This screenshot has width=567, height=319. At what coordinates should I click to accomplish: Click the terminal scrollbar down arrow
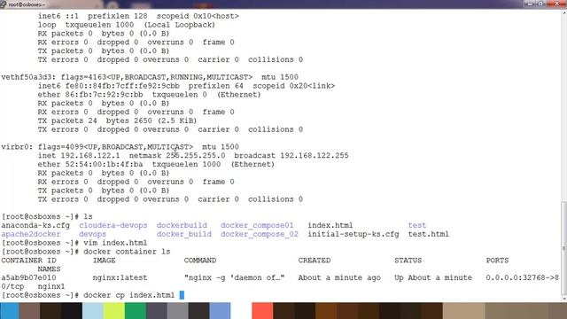(x=564, y=299)
